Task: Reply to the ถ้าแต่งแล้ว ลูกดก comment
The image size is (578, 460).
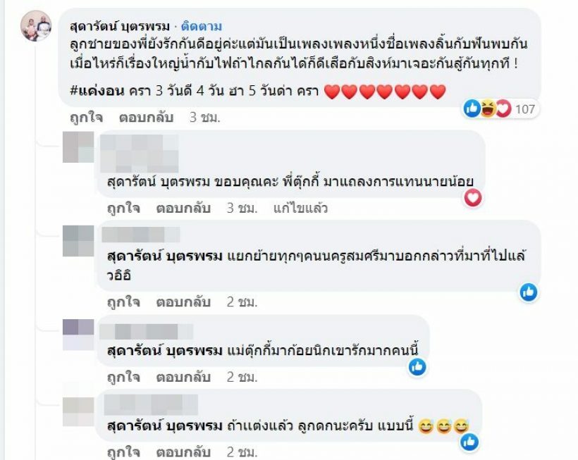Action: tap(183, 452)
